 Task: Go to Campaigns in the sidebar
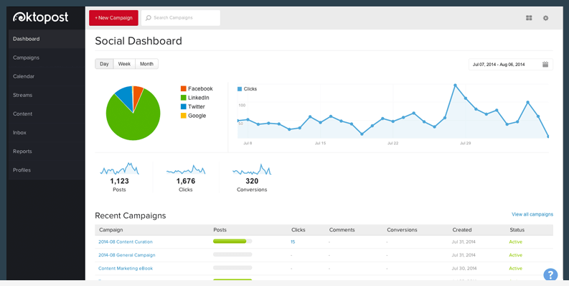pos(47,57)
